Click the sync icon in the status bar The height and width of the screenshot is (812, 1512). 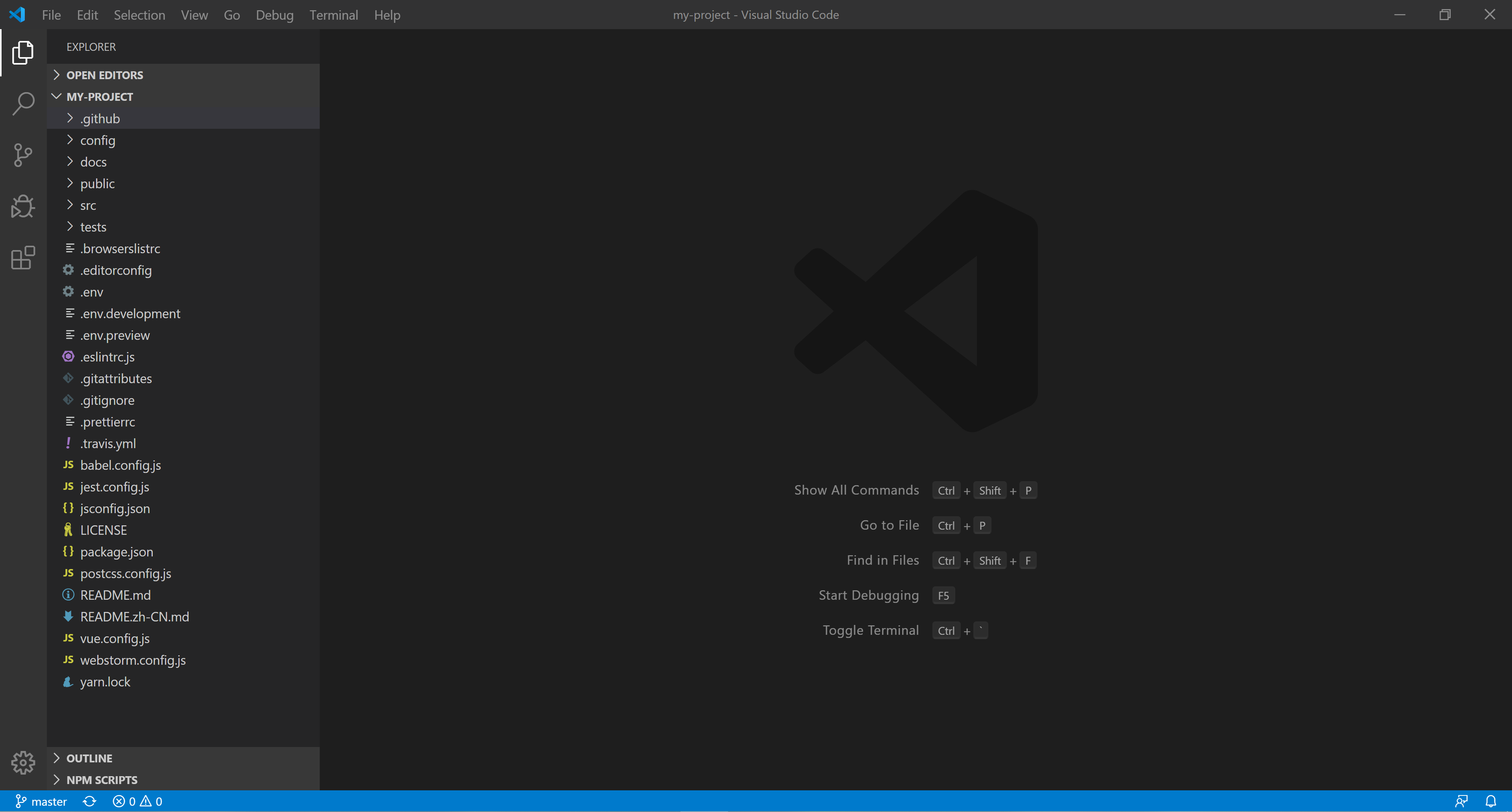89,801
